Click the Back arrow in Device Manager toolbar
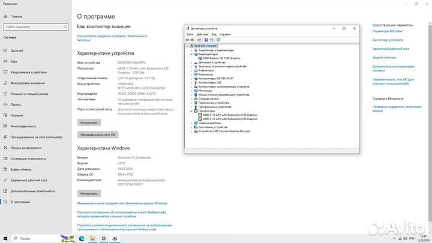Screen dimensions: 432x243 (188, 40)
